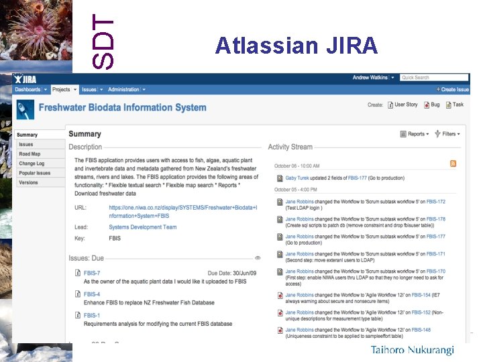Click the activity icon for Gaby Turek update
Screen dimensions: 483x362
point(280,178)
